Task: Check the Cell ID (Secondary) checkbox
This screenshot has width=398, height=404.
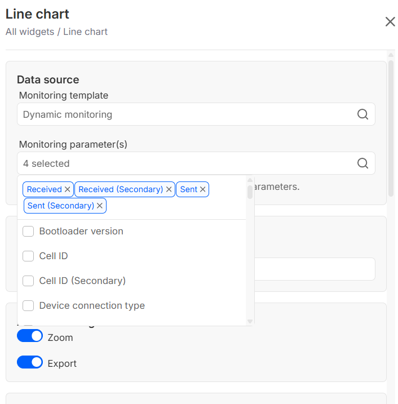Action: 28,281
